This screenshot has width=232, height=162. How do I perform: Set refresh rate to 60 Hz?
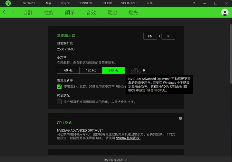pyautogui.click(x=68, y=71)
